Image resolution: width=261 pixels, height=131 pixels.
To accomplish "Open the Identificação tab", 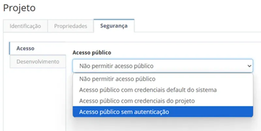I will point(25,26).
